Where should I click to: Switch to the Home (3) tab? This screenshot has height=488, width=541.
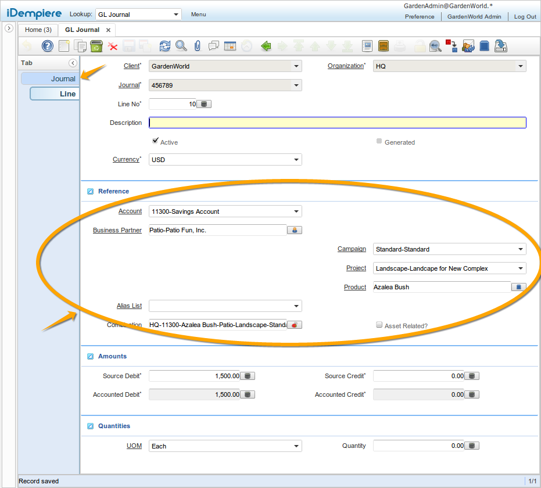pyautogui.click(x=38, y=30)
